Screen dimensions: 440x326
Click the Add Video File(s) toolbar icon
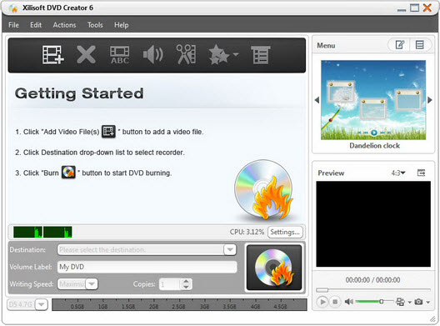pos(53,55)
